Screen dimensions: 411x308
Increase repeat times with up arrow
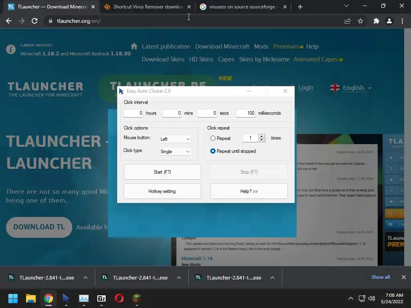click(261, 136)
